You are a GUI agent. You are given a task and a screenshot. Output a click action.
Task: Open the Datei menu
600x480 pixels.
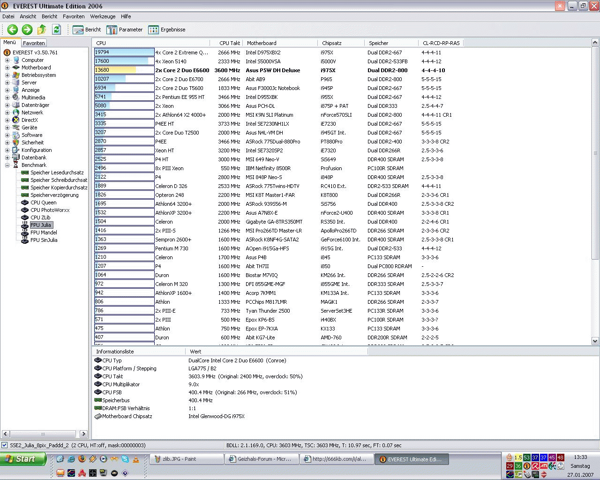[x=8, y=16]
